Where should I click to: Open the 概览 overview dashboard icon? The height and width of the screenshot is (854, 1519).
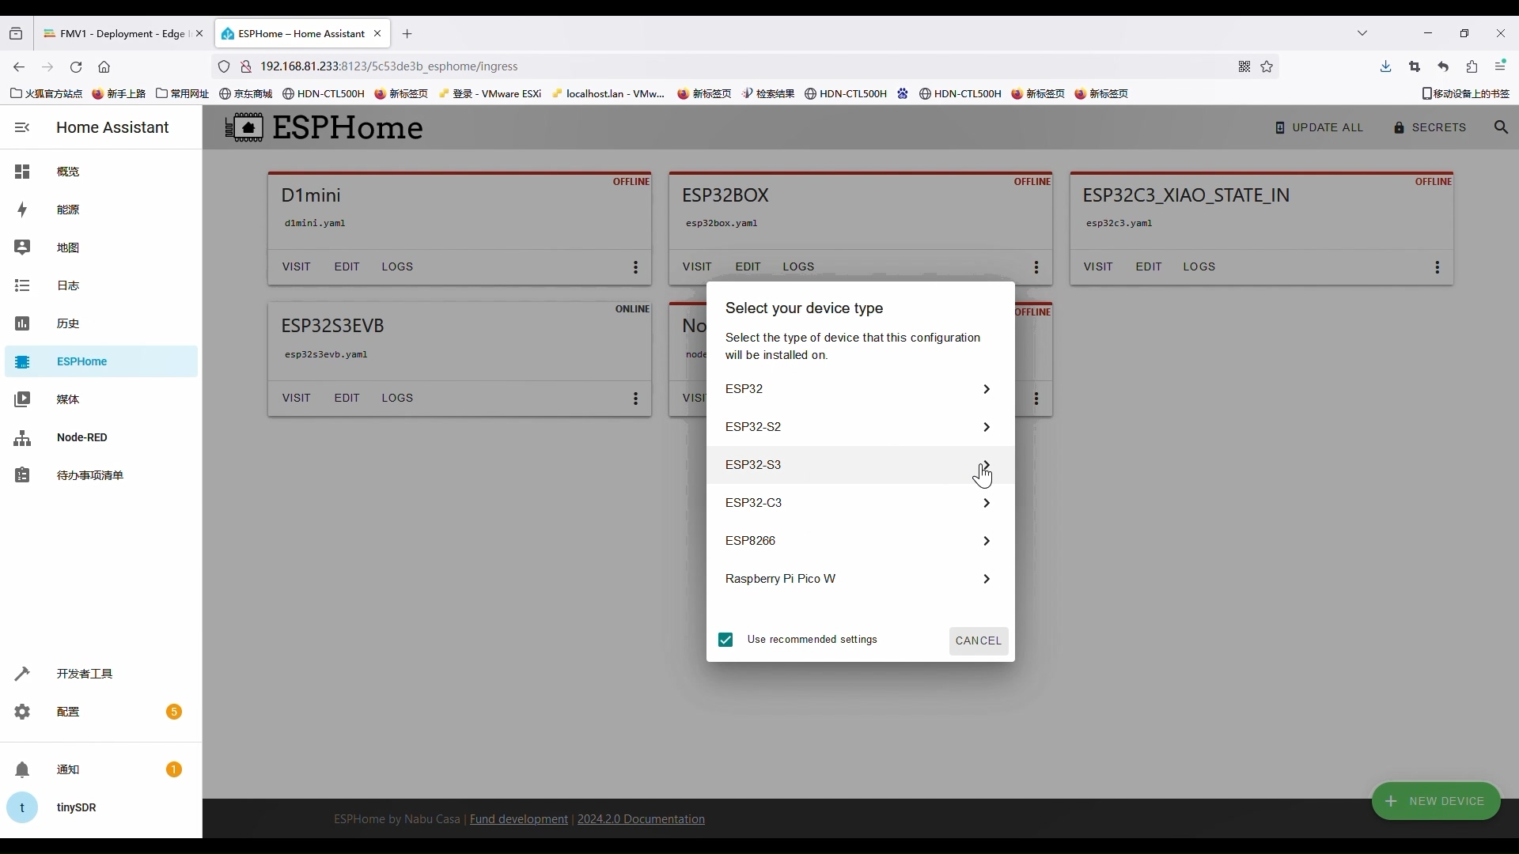pyautogui.click(x=22, y=172)
